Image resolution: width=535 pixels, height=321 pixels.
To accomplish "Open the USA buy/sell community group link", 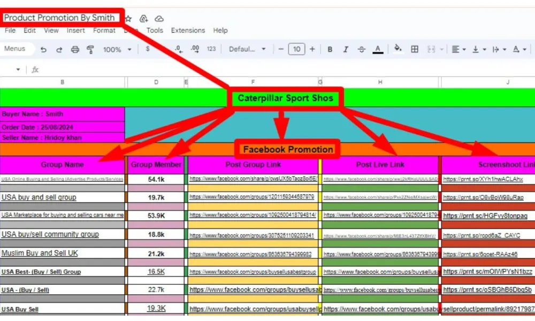I will point(50,234).
